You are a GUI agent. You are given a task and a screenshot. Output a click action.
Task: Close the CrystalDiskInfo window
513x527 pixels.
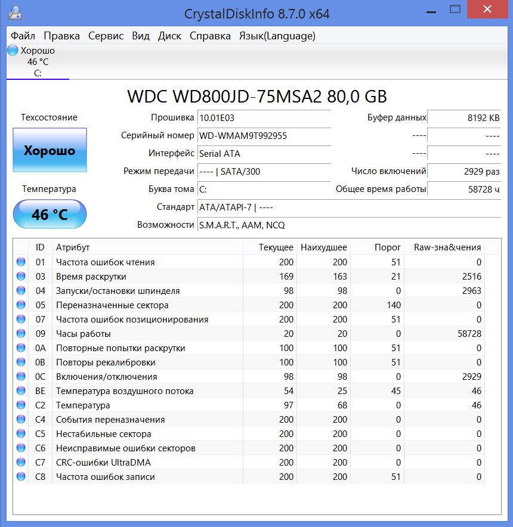click(487, 9)
